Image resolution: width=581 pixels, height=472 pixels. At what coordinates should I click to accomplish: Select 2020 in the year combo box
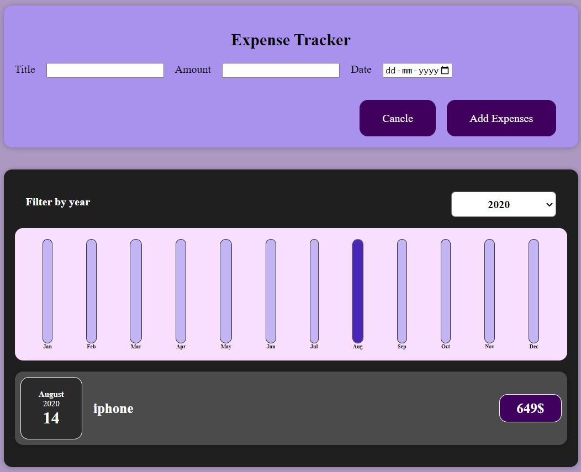point(503,204)
